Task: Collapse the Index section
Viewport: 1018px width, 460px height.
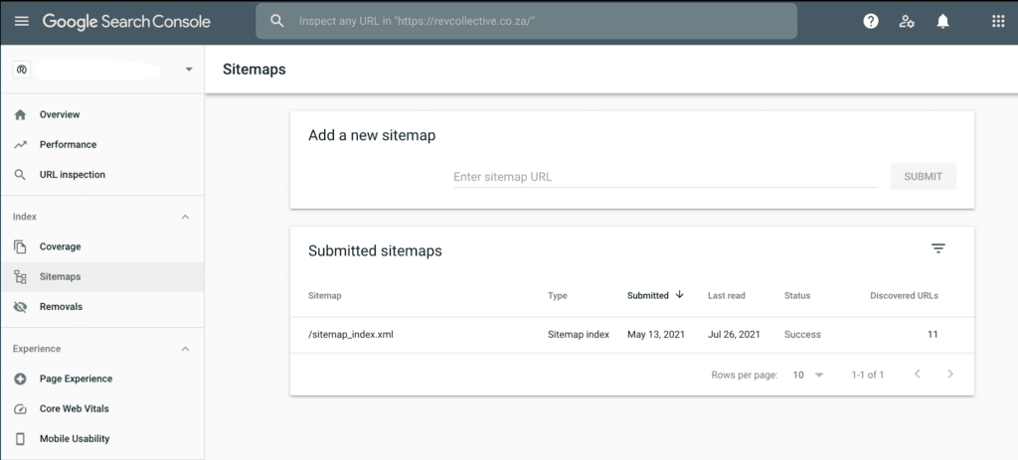Action: (185, 217)
